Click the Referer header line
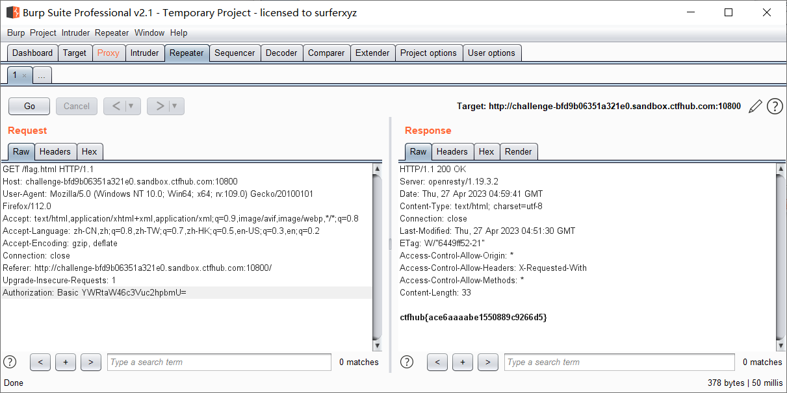Screen dimensions: 787x393 (x=137, y=268)
